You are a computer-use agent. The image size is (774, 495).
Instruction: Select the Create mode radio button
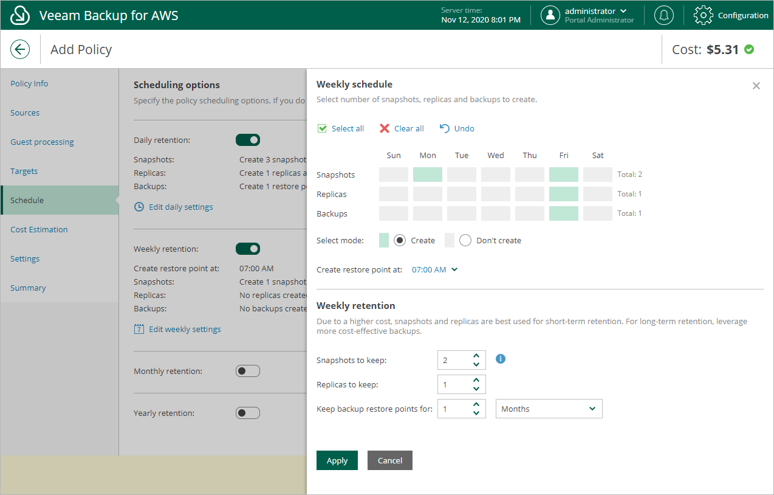pos(400,240)
